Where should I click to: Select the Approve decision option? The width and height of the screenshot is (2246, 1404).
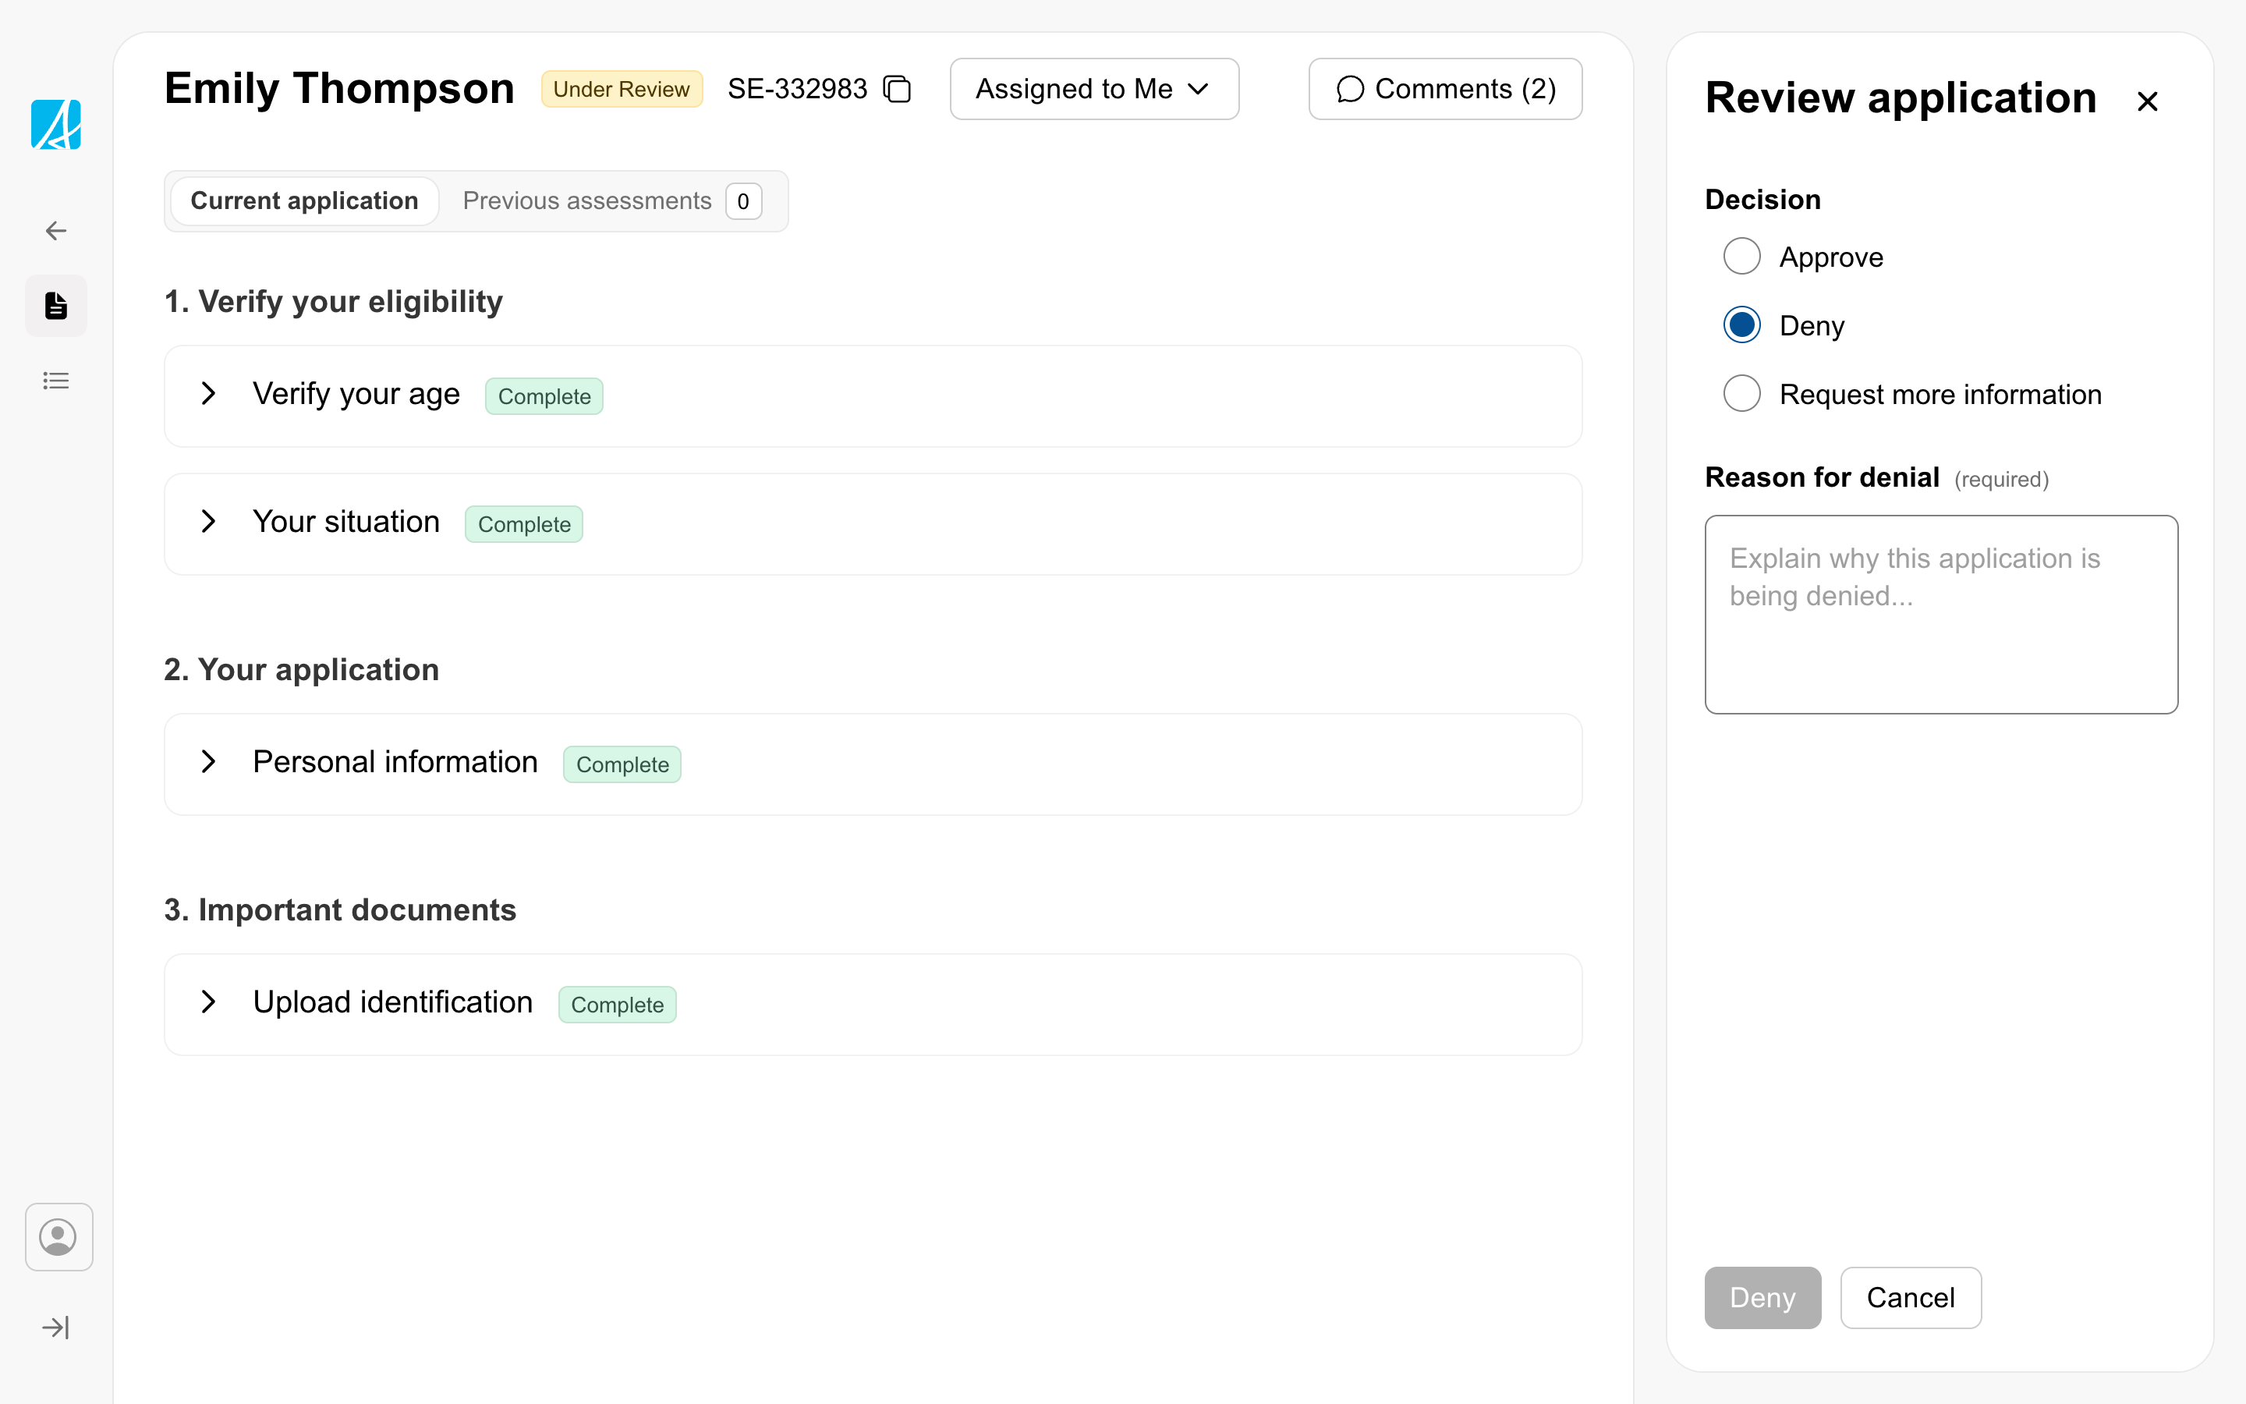(1741, 257)
